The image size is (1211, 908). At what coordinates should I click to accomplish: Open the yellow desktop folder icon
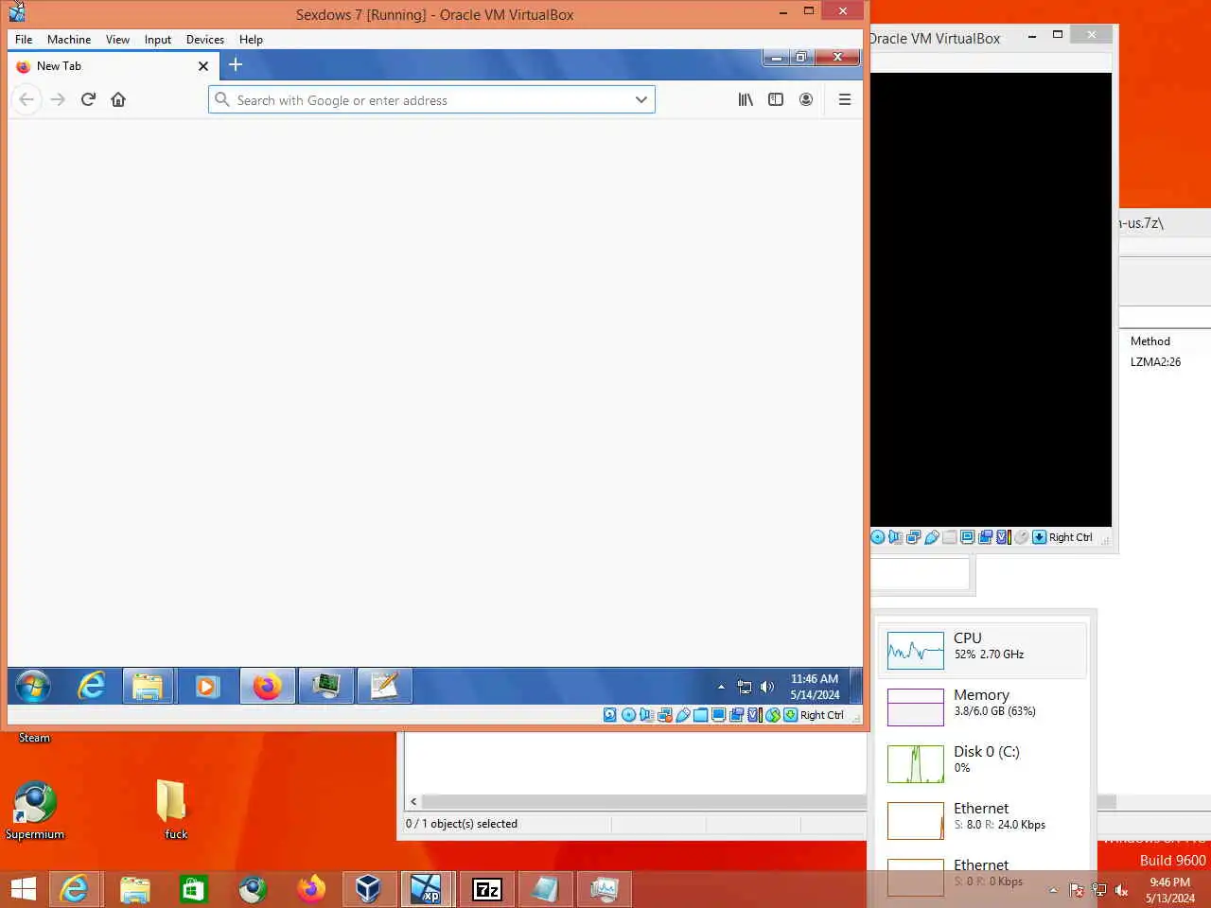point(174,811)
